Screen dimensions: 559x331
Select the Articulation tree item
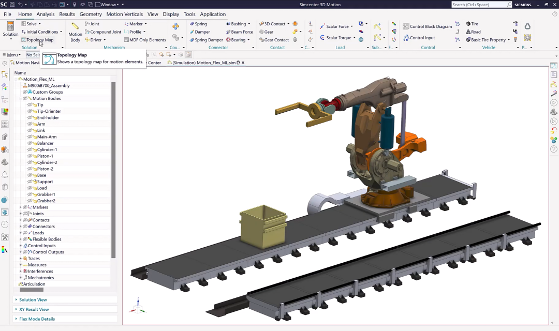[34, 284]
